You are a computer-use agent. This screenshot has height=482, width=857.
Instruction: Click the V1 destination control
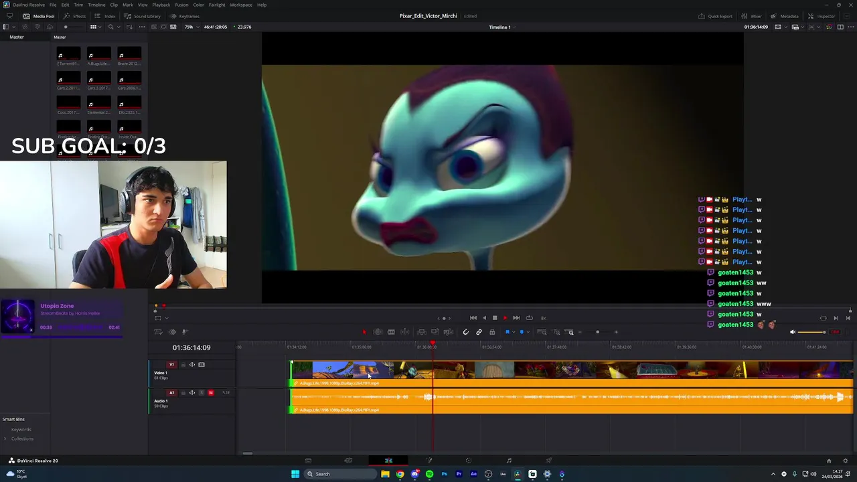171,365
